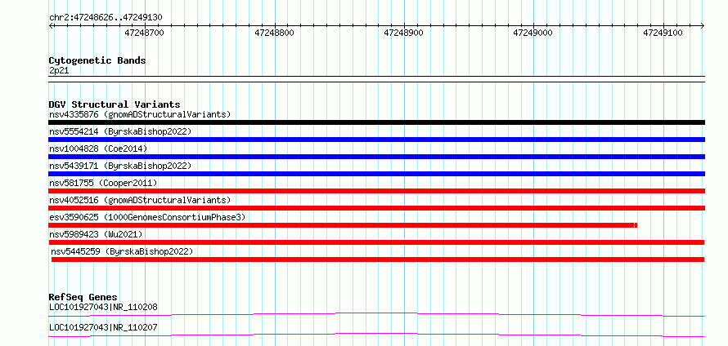The width and height of the screenshot is (728, 346).
Task: Click the right arrow of the coordinate ruler
Action: point(703,25)
